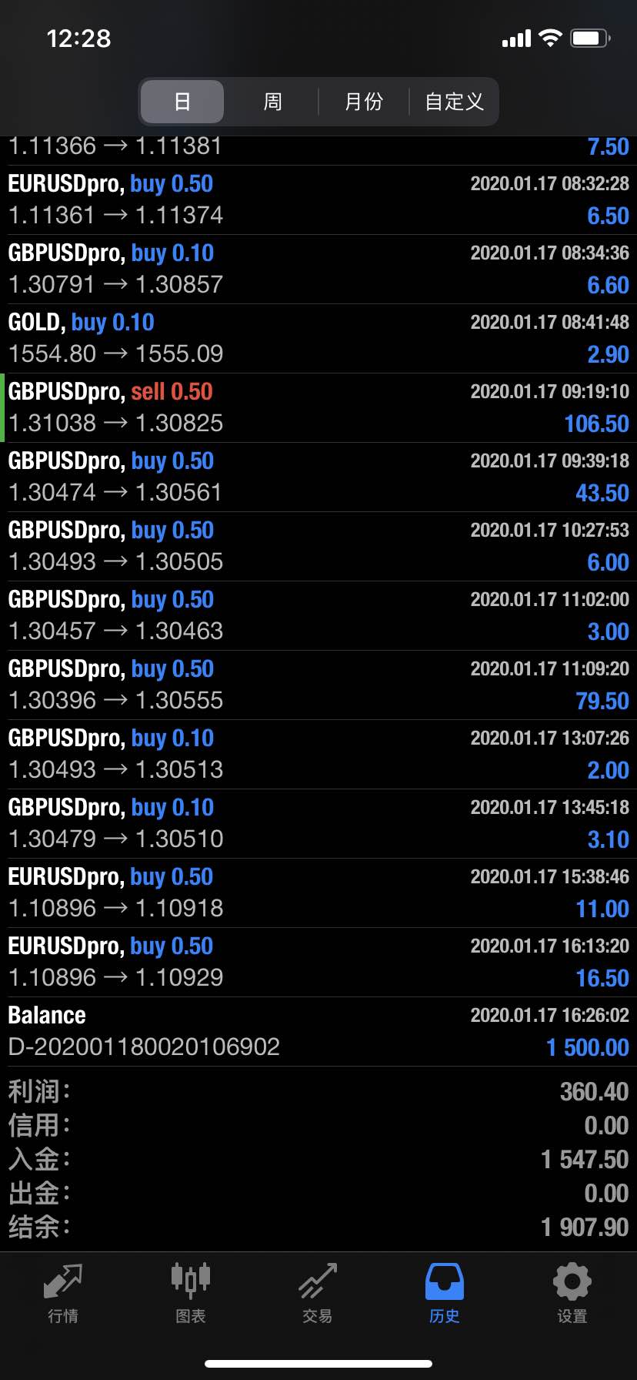Switch to the 月份 month period

pos(363,102)
